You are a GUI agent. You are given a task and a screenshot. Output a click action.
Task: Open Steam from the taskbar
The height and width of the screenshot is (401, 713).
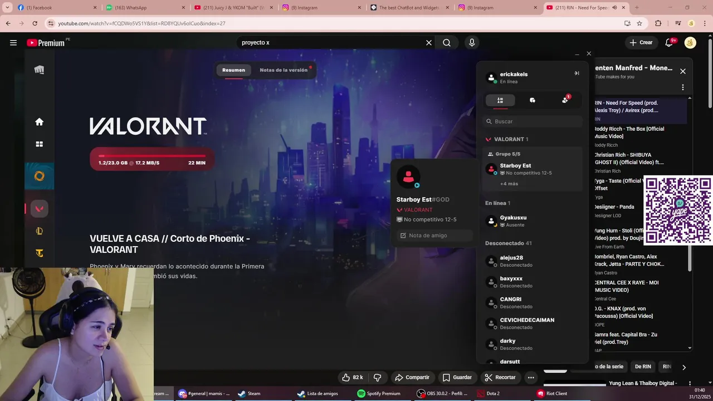tap(249, 393)
